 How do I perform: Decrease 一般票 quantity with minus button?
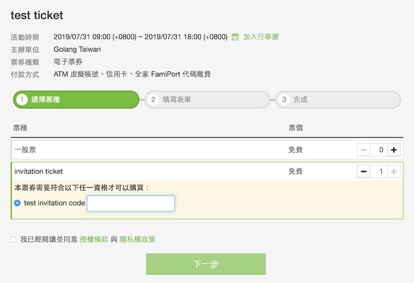pyautogui.click(x=364, y=150)
